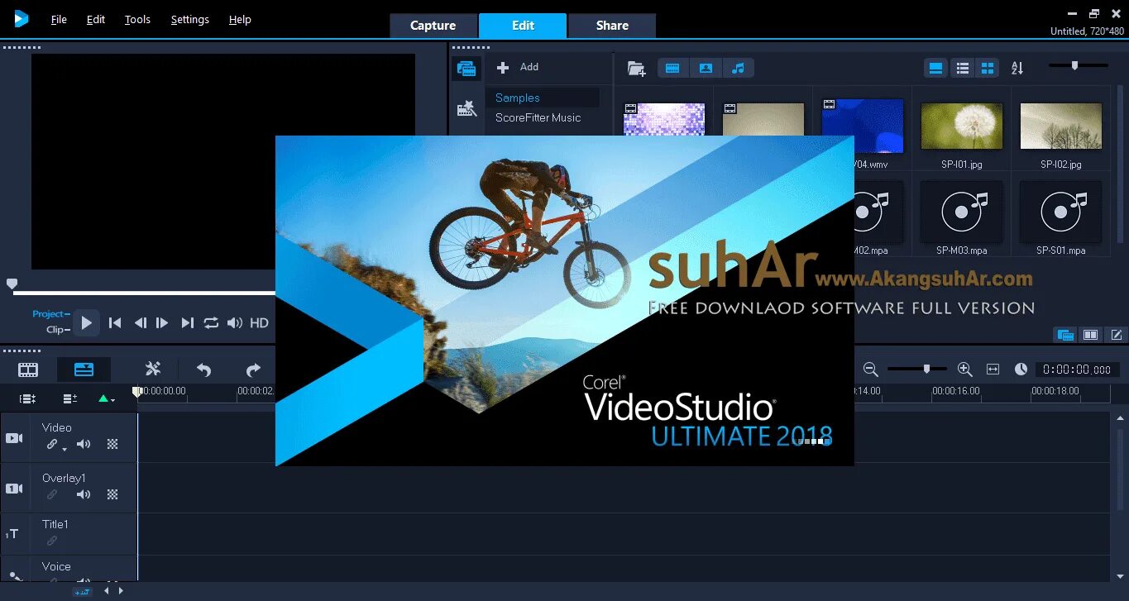1129x601 pixels.
Task: Go to next frame
Action: tap(162, 323)
